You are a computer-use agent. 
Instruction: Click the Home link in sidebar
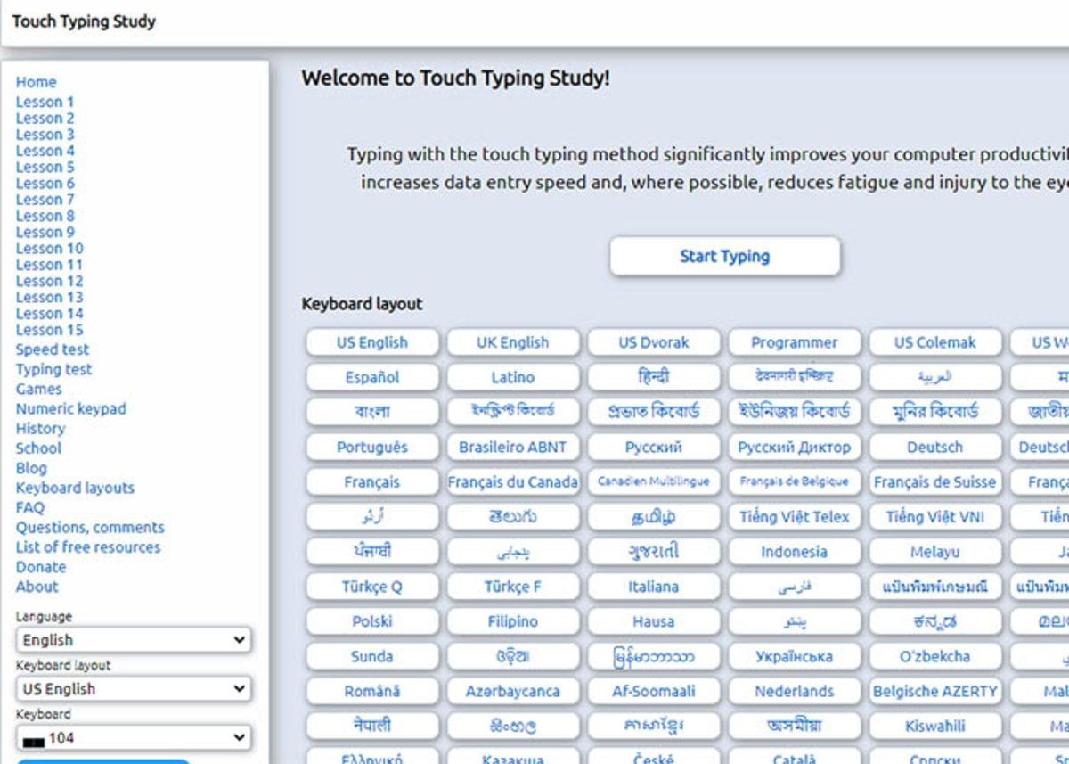pos(36,82)
